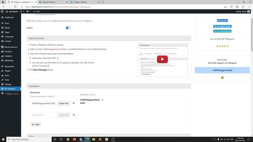Screen dimensions: 253x142
Task: Join @WPTelegram channel button
Action: (x=222, y=31)
